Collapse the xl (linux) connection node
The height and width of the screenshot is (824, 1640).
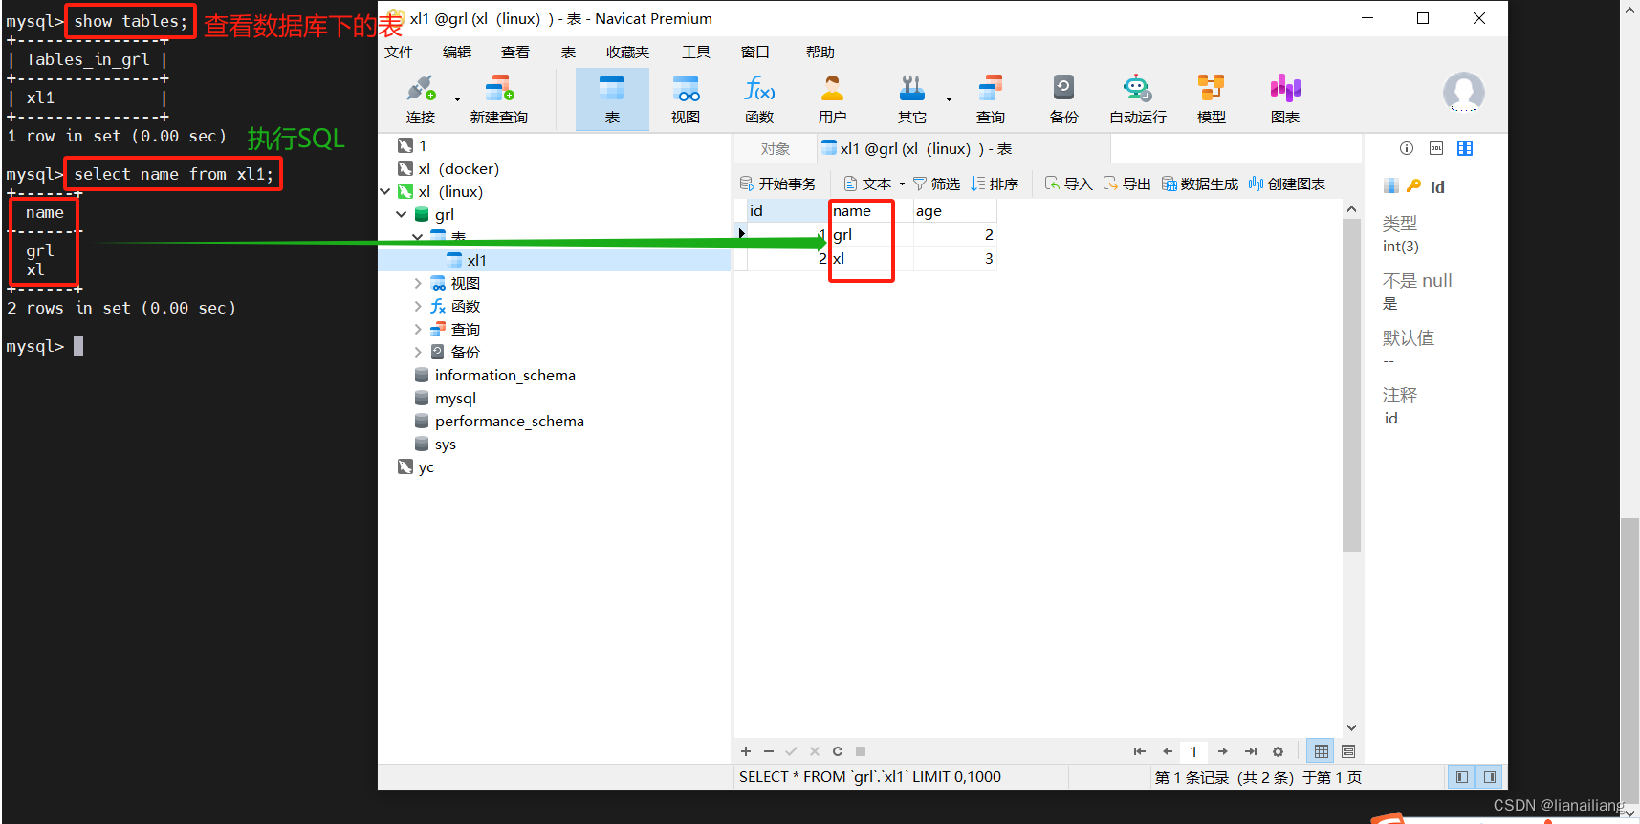pyautogui.click(x=385, y=191)
